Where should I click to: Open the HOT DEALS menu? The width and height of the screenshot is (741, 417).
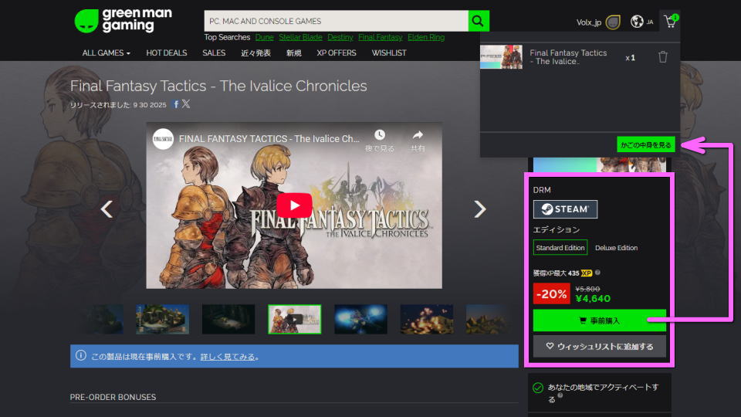(167, 53)
